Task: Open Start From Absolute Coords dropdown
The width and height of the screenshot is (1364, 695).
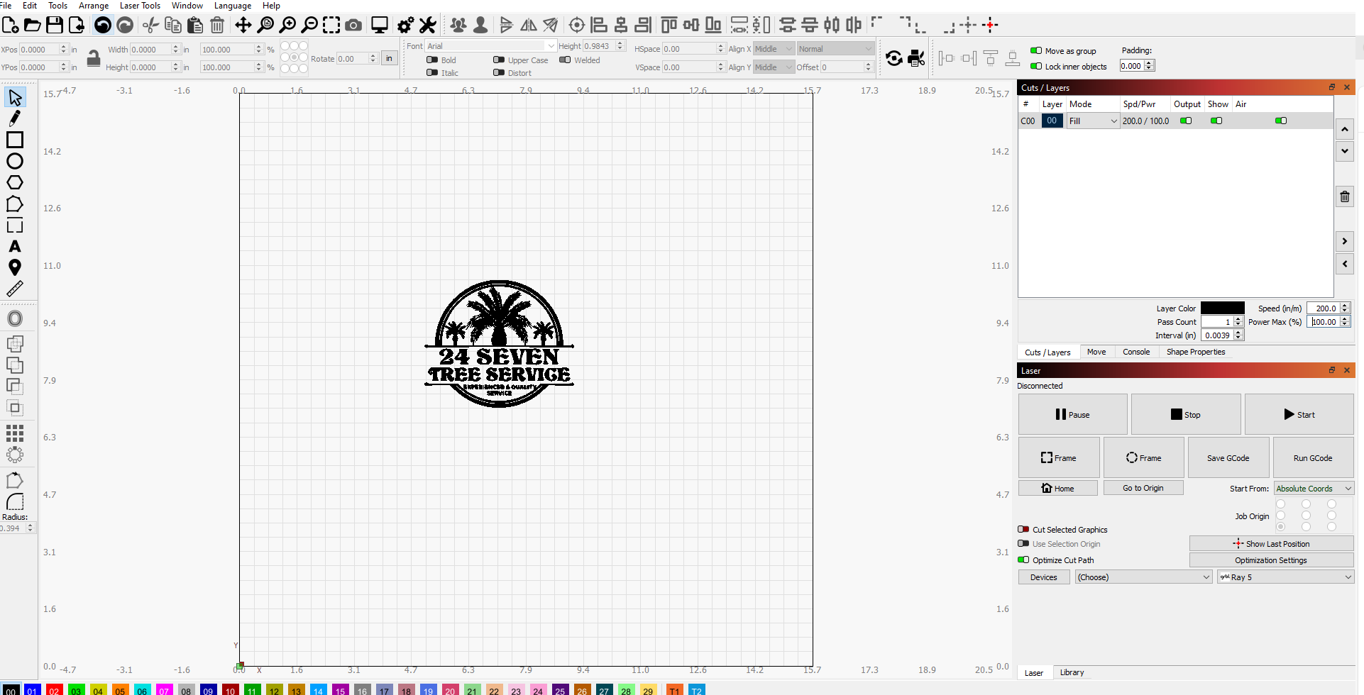Action: pyautogui.click(x=1314, y=489)
